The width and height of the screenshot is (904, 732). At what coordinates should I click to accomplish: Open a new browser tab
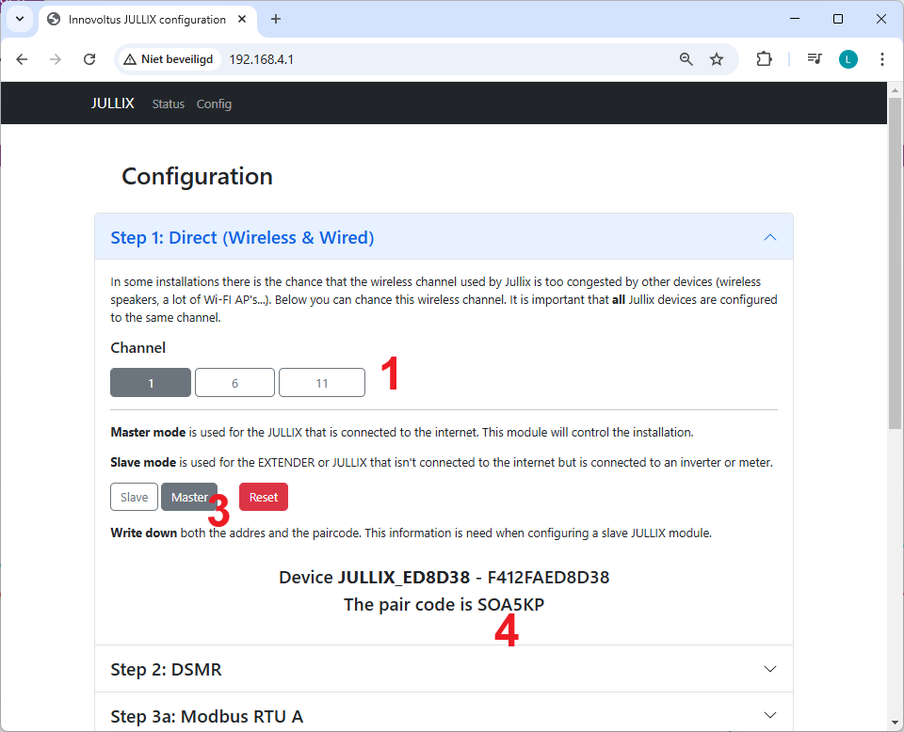coord(276,19)
